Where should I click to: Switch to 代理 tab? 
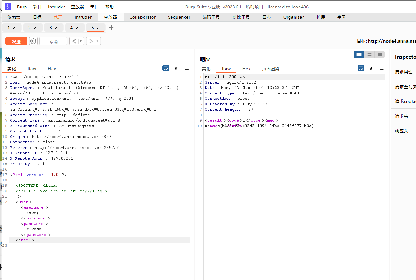point(58,17)
